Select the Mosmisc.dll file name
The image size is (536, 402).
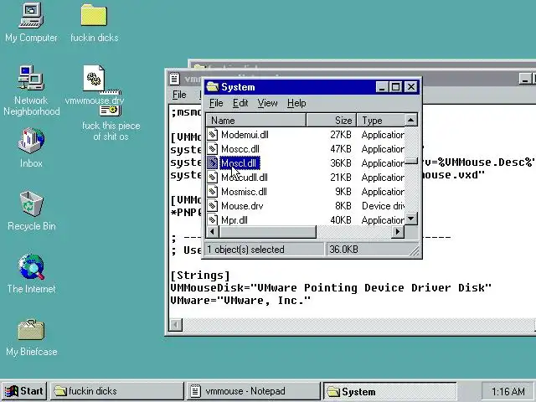pyautogui.click(x=244, y=192)
